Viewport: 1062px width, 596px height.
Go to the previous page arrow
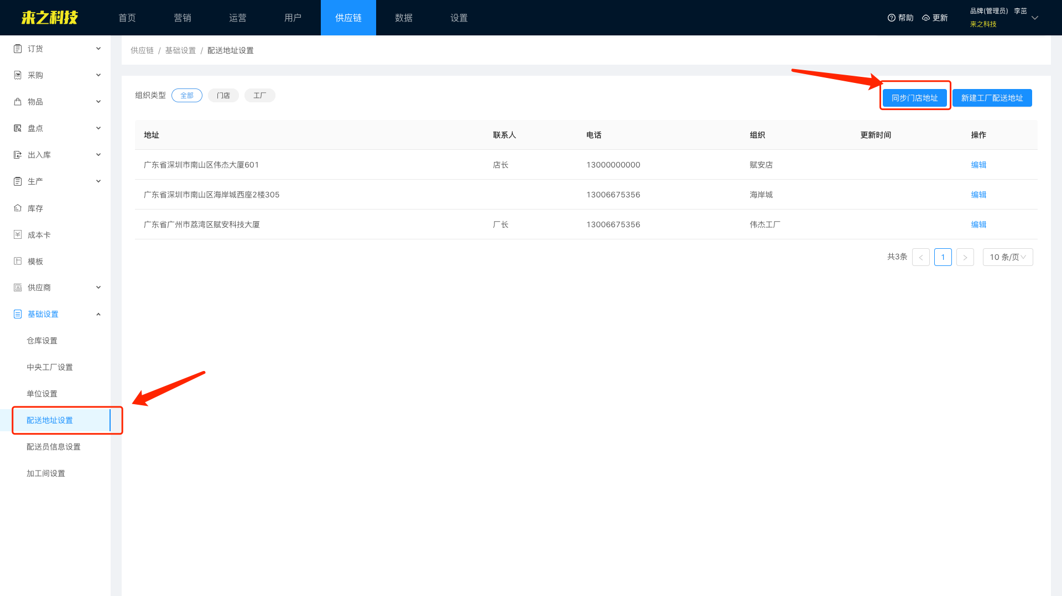point(921,257)
